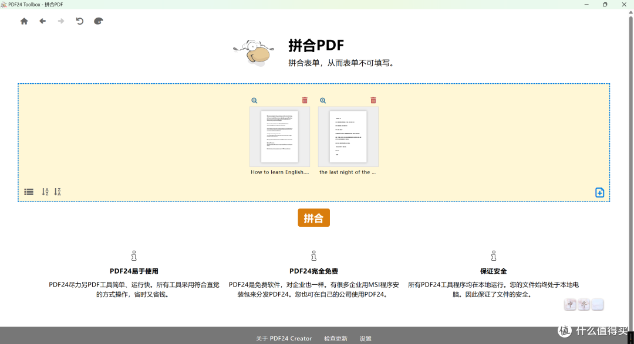Click the last night of the file name
Screen dimensions: 634x344
click(x=348, y=172)
